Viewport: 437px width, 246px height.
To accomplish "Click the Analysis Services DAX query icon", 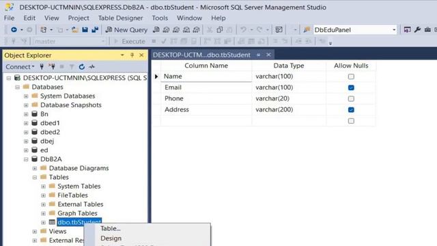I will (x=196, y=29).
